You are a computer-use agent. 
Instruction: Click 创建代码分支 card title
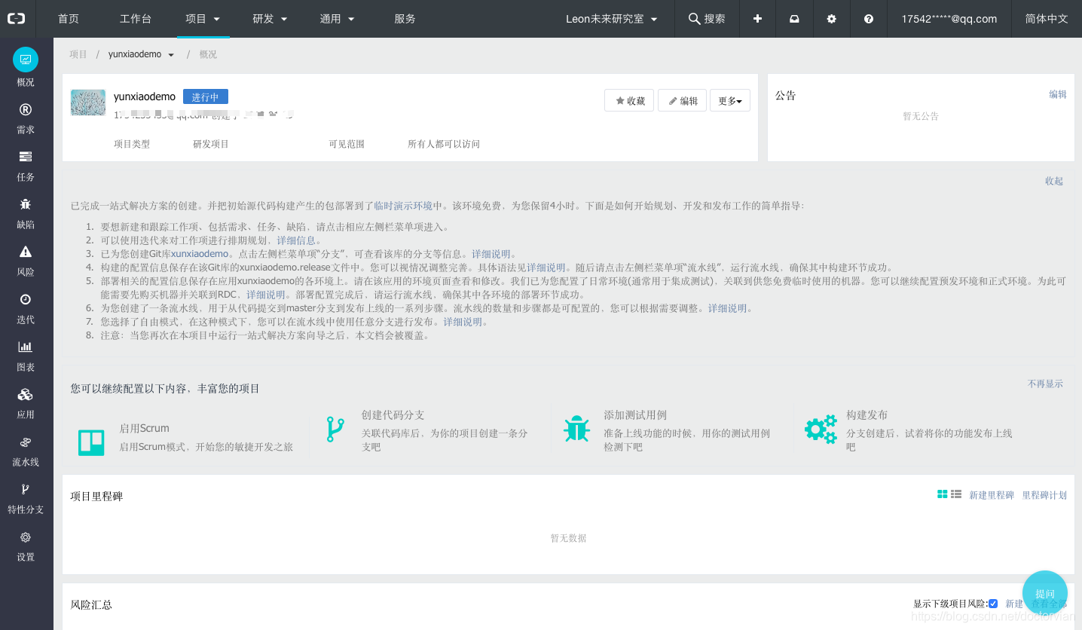tap(393, 414)
